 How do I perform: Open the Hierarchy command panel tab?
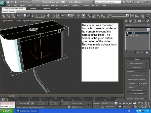pyautogui.click(x=135, y=21)
